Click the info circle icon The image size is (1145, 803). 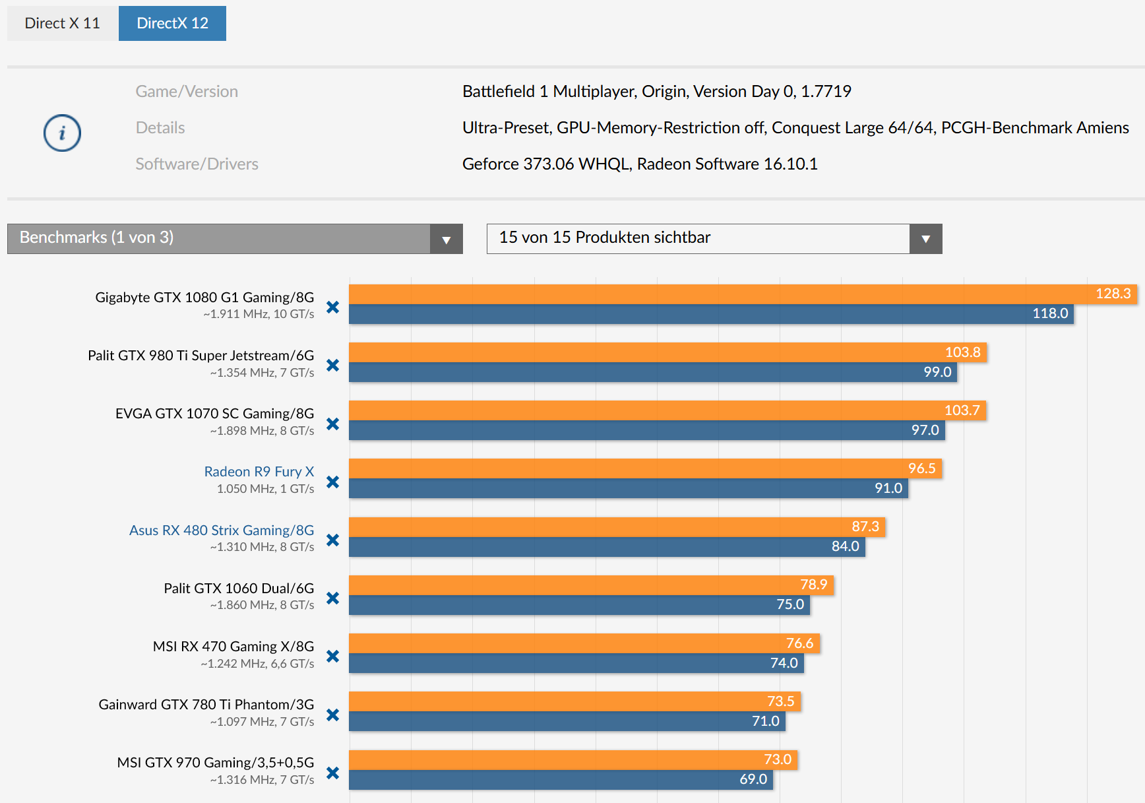click(62, 133)
